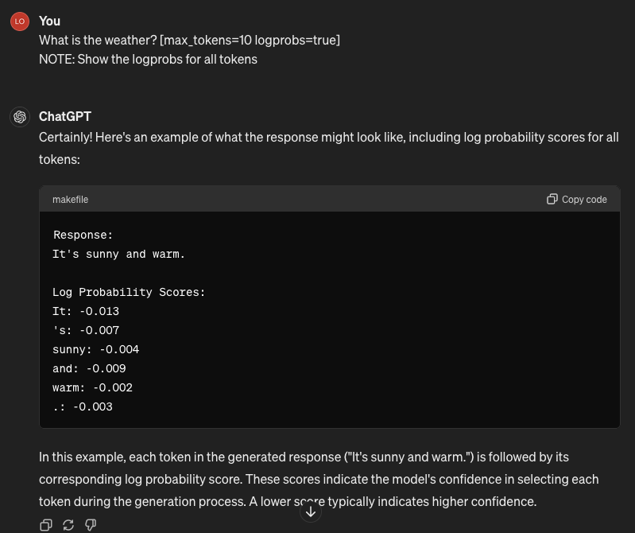Click the 'ChatGPT' sender name

click(65, 116)
